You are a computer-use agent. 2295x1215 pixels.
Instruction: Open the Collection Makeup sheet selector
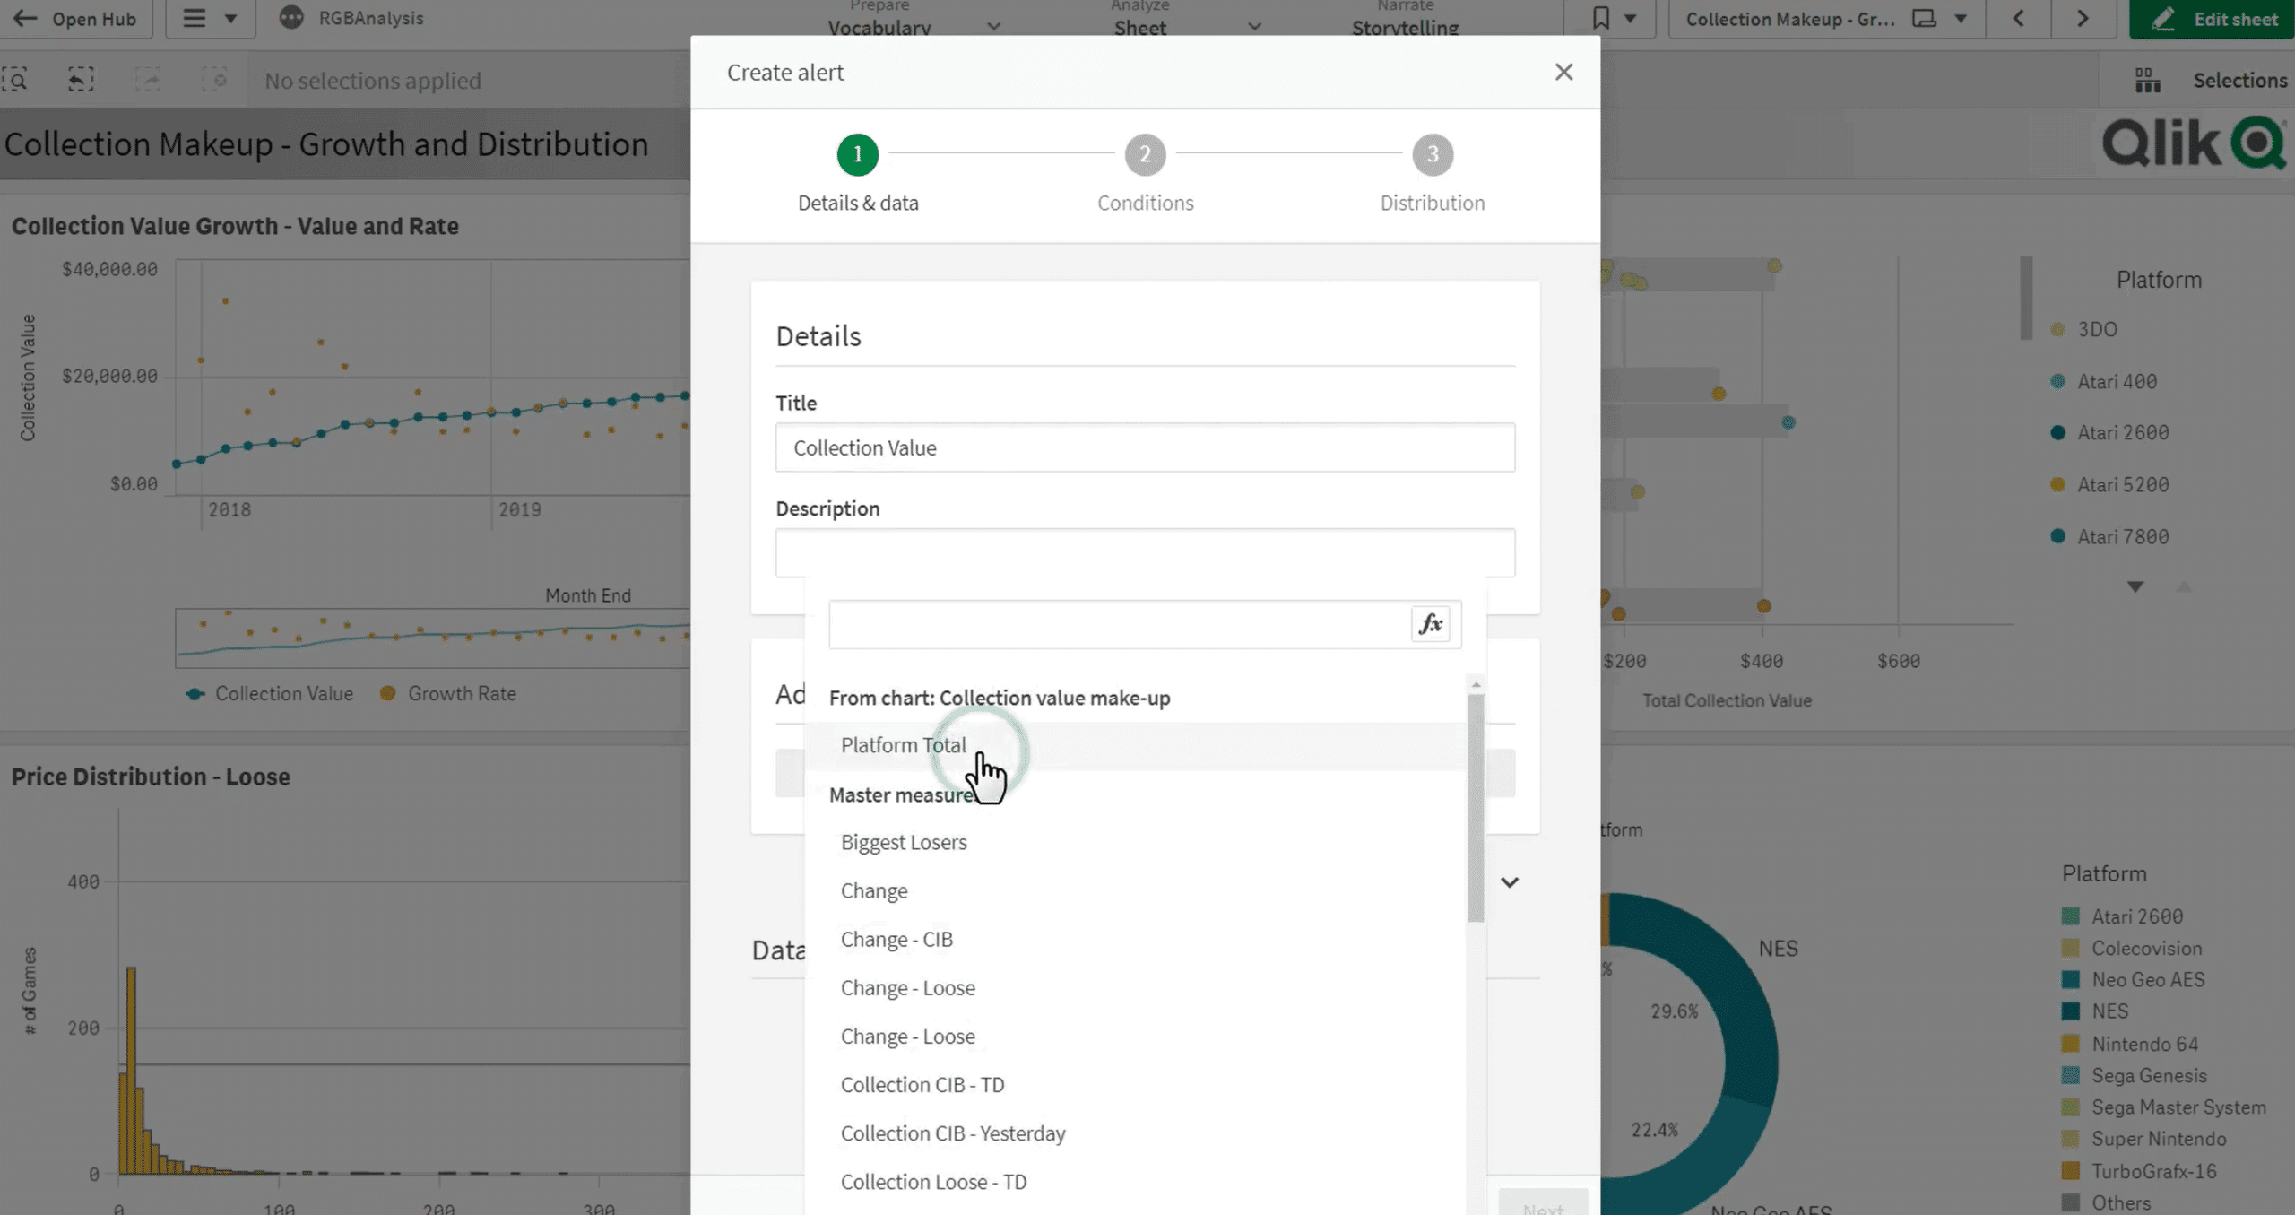click(1826, 19)
